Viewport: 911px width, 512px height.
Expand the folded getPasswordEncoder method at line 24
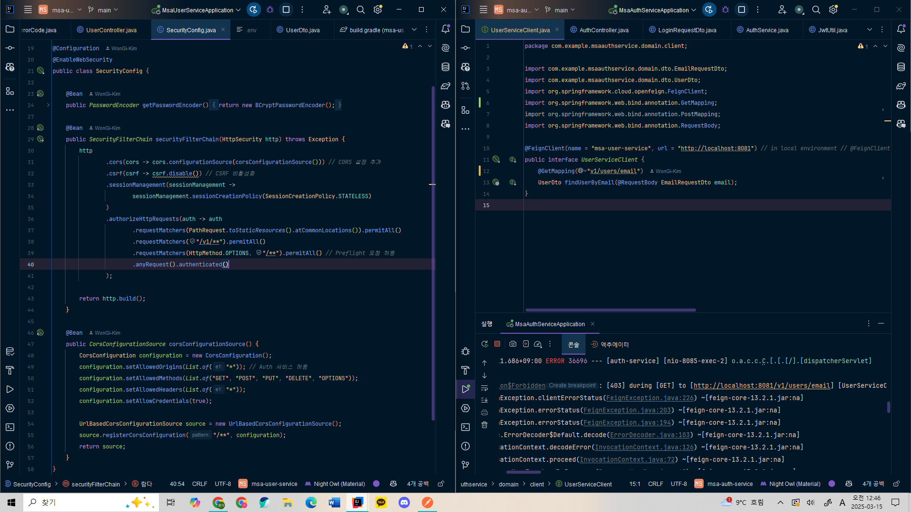coord(48,105)
